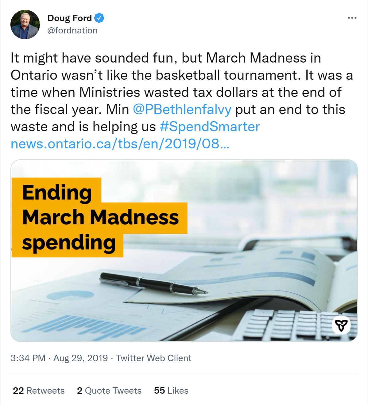Click the #SpendSmarter hashtag
This screenshot has height=405, width=368.
point(210,127)
